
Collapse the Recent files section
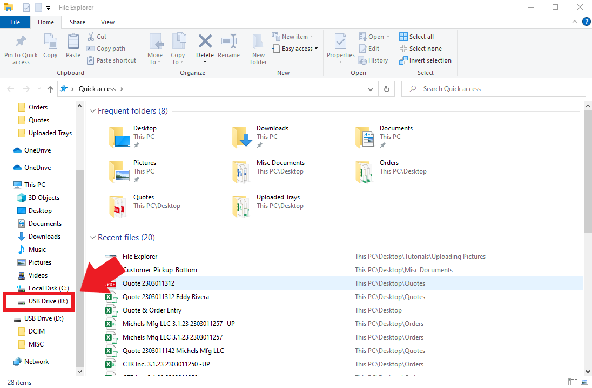[x=92, y=237]
